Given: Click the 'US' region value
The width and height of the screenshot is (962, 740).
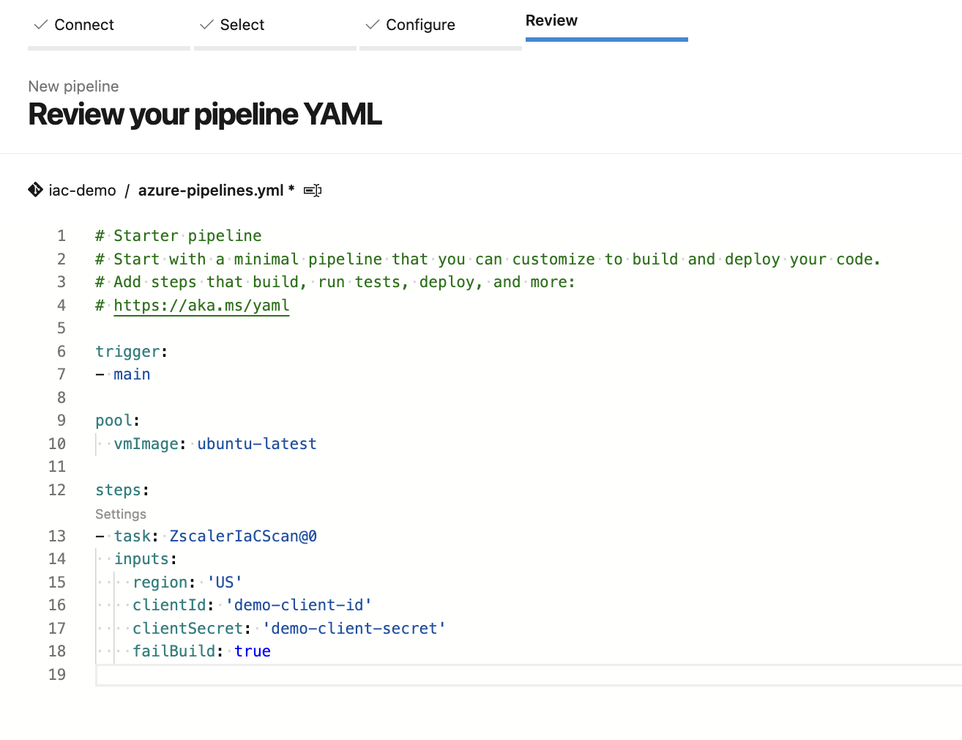Looking at the screenshot, I should pos(225,582).
